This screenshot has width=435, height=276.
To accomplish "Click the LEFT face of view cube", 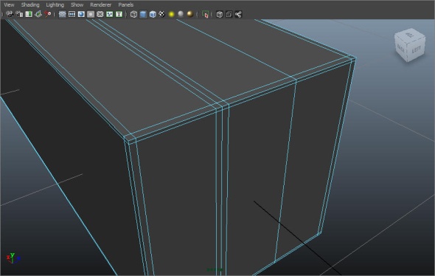I will pyautogui.click(x=417, y=50).
